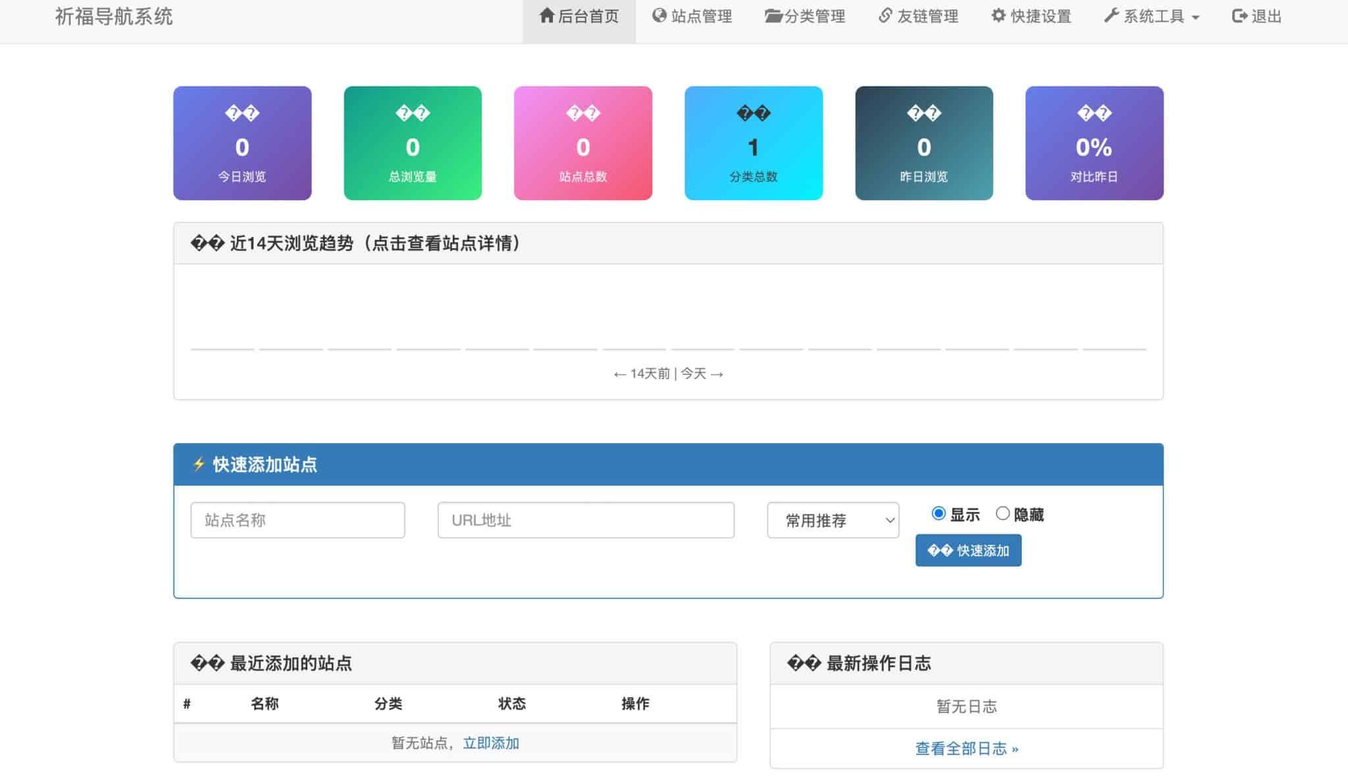Screen dimensions: 1348x784
Task: Click the 操作 column header
Action: (635, 704)
